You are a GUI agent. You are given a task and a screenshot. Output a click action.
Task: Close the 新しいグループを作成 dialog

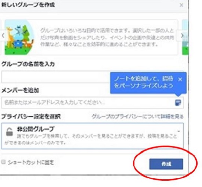pyautogui.click(x=181, y=5)
